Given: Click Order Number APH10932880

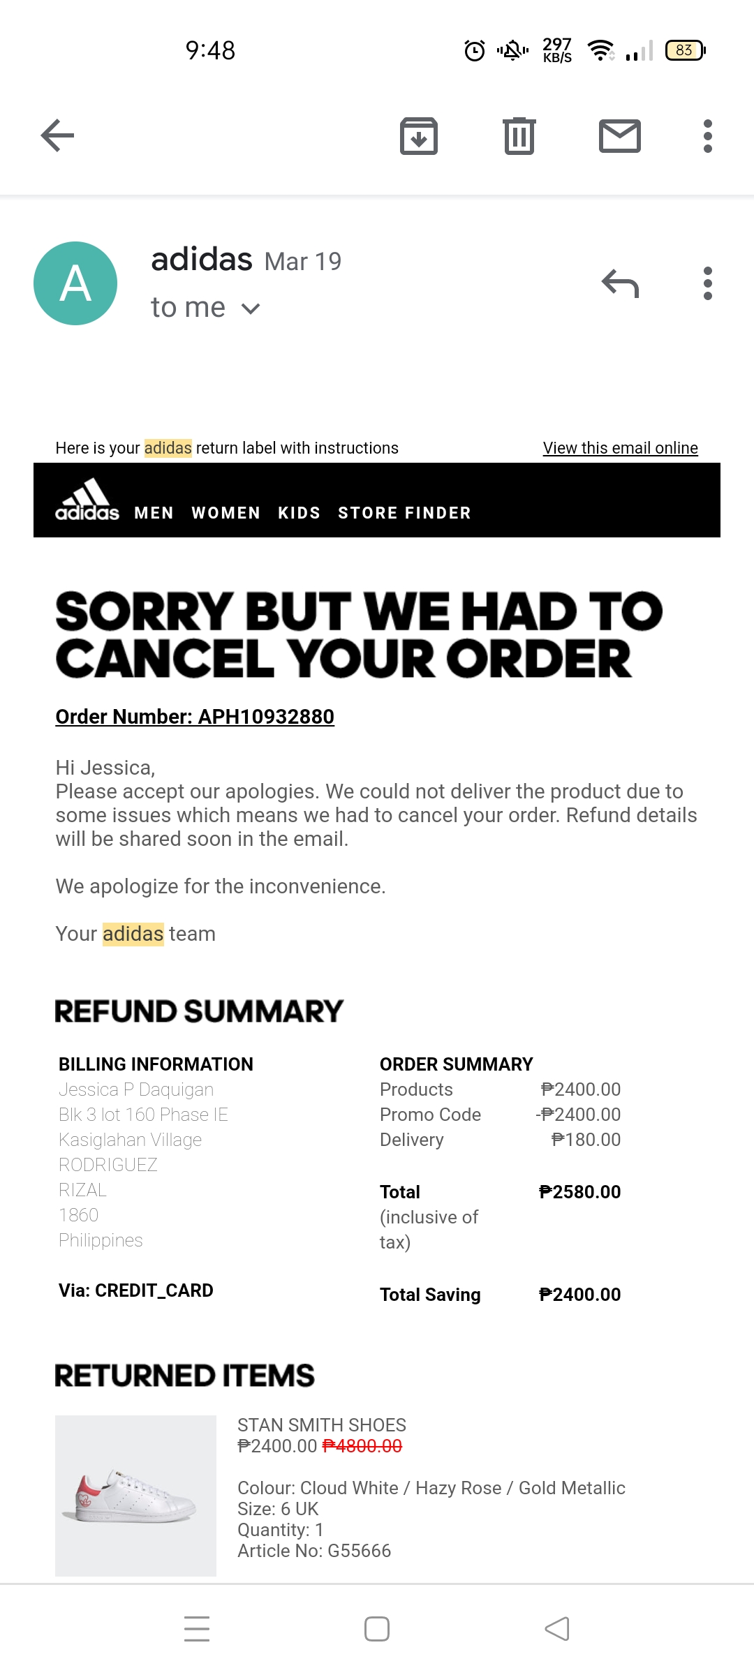Looking at the screenshot, I should click(195, 716).
